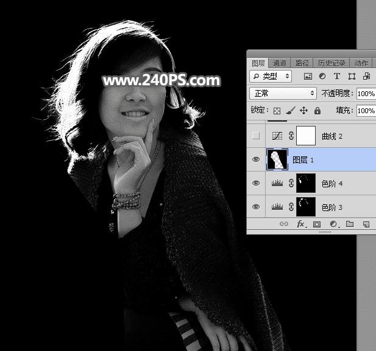Click the 色阶 3 mask thumbnail
This screenshot has width=376, height=351.
coord(306,207)
